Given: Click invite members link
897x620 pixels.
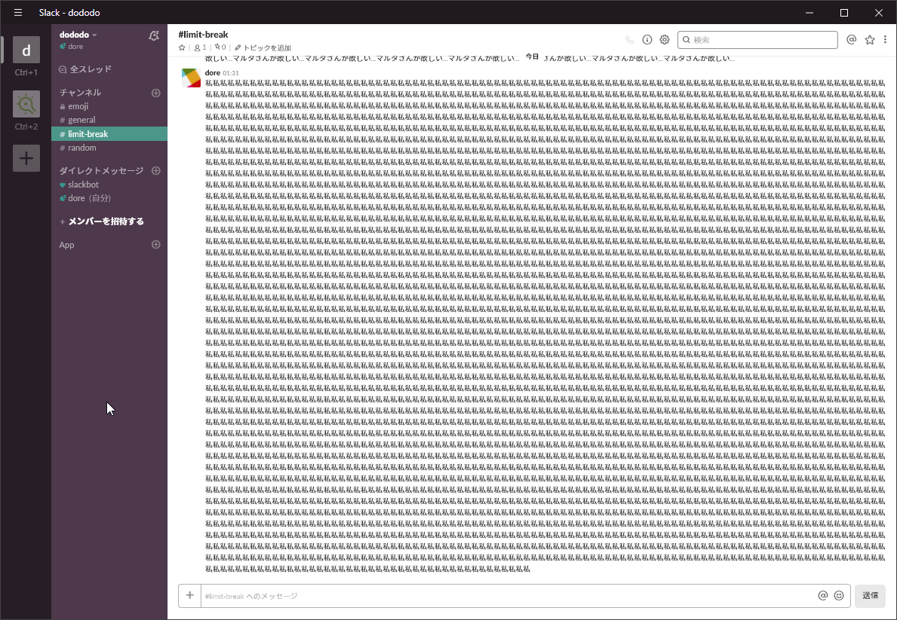Looking at the screenshot, I should pyautogui.click(x=106, y=221).
